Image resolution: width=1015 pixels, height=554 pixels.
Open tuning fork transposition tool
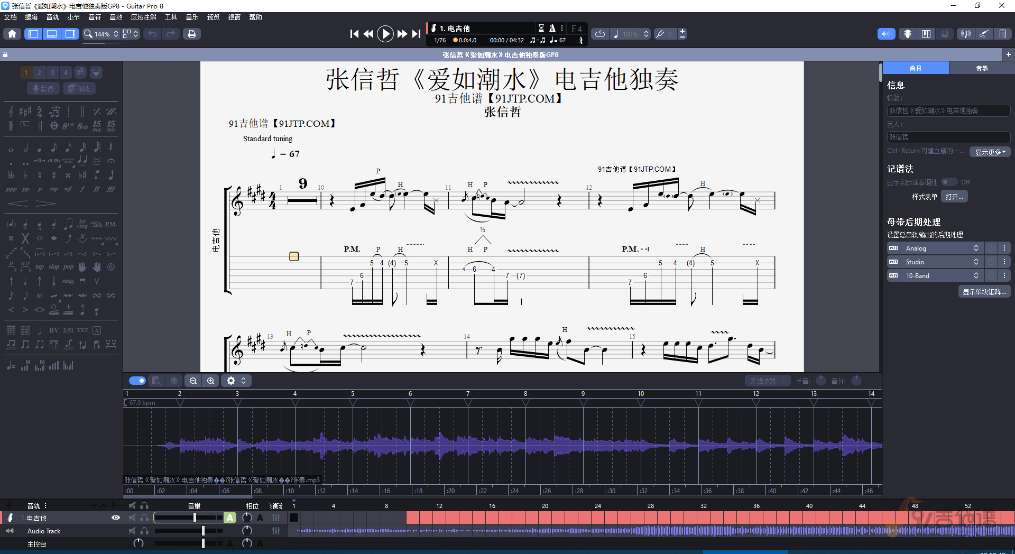(x=660, y=34)
